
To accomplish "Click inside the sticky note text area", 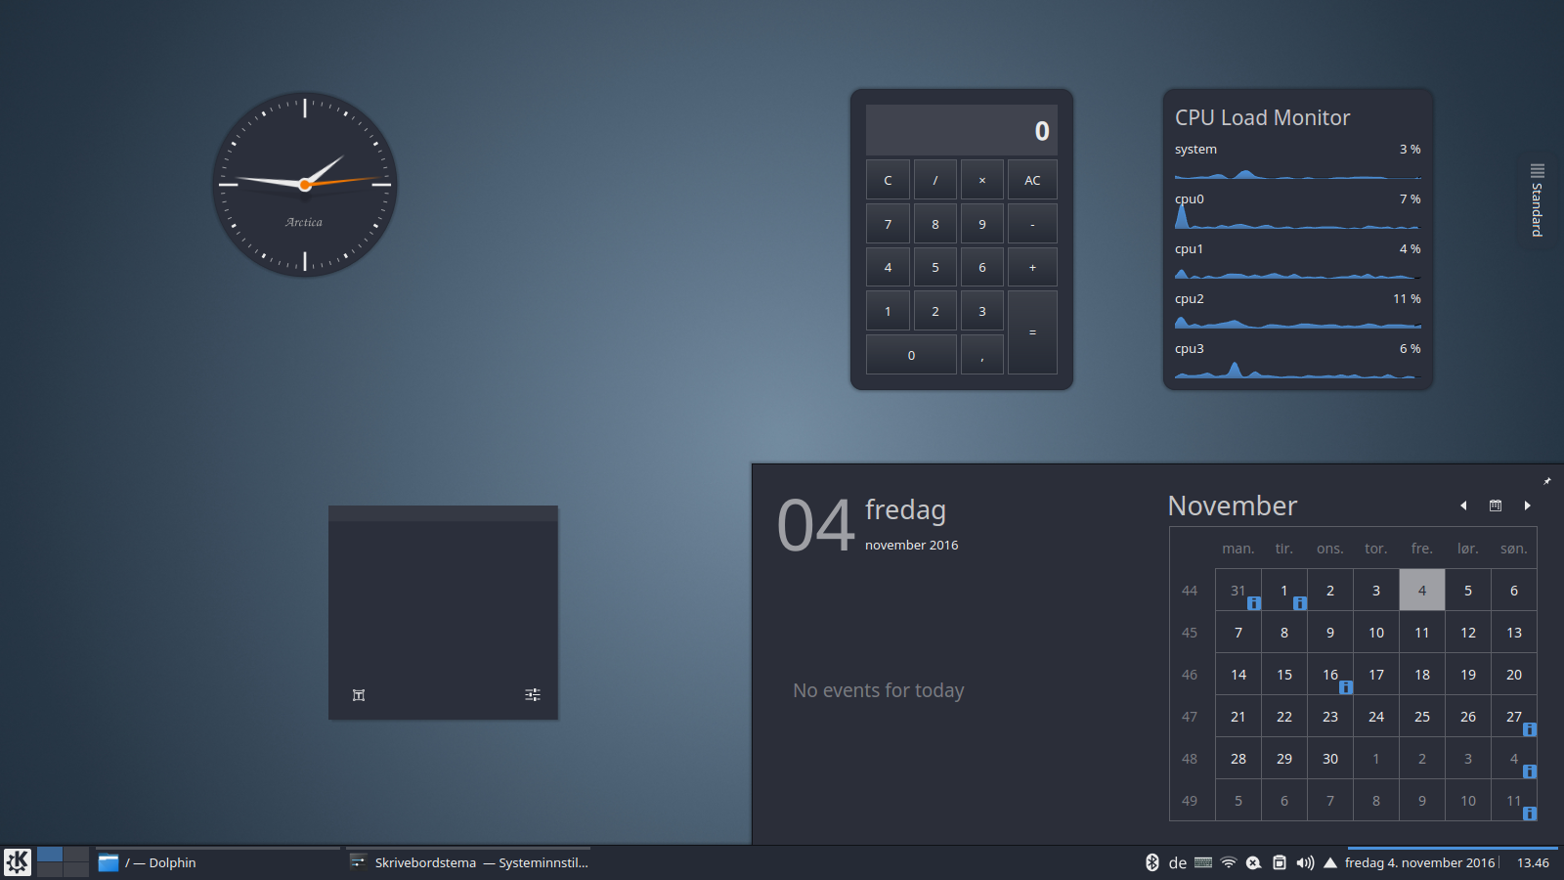I will click(443, 601).
